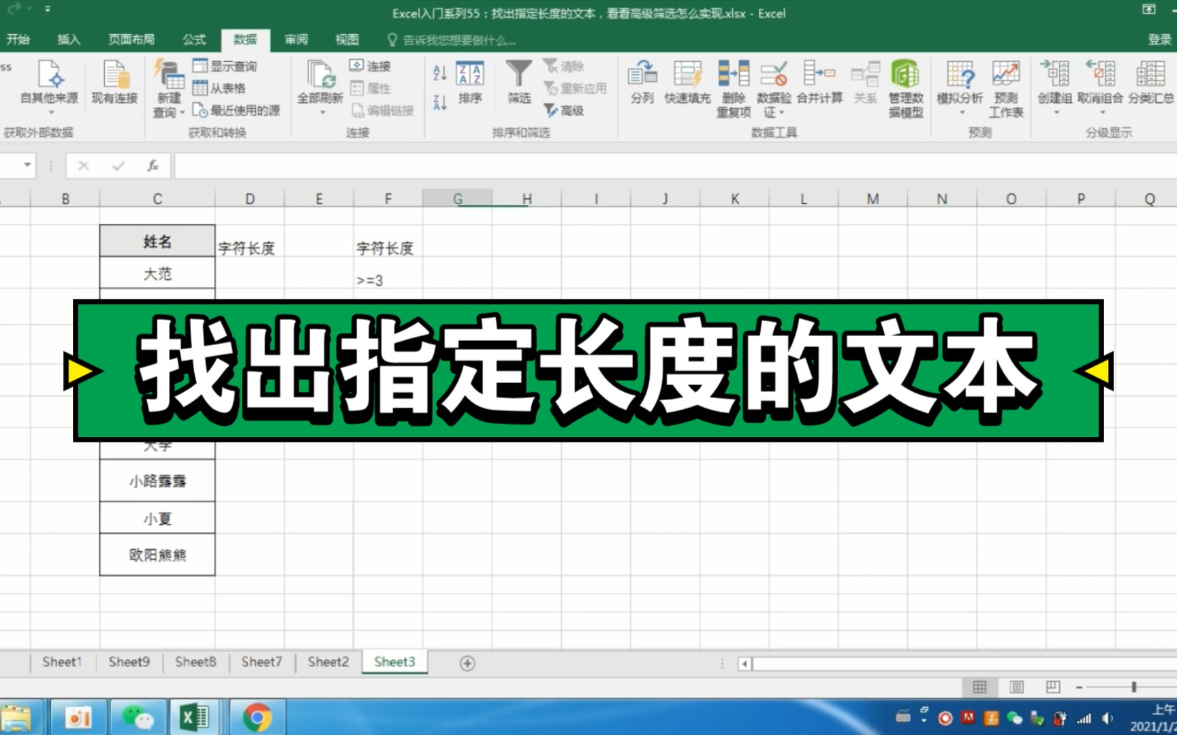The width and height of the screenshot is (1177, 735).
Task: Increase zoom using the status bar slider
Action: coord(1159,687)
